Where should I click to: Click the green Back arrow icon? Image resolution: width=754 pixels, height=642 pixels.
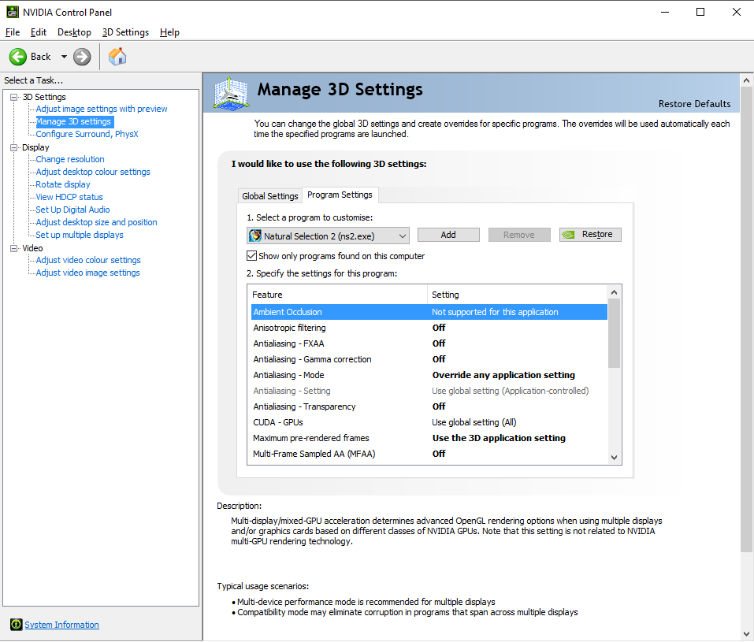tap(18, 57)
